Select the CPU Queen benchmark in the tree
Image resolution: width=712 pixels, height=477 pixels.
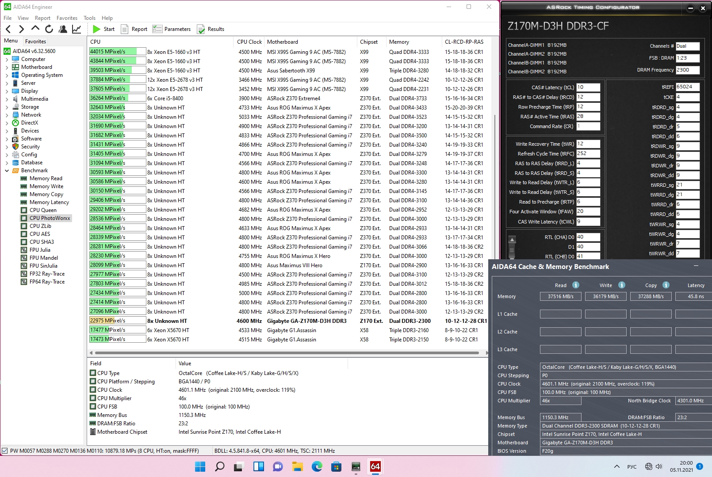pyautogui.click(x=43, y=210)
